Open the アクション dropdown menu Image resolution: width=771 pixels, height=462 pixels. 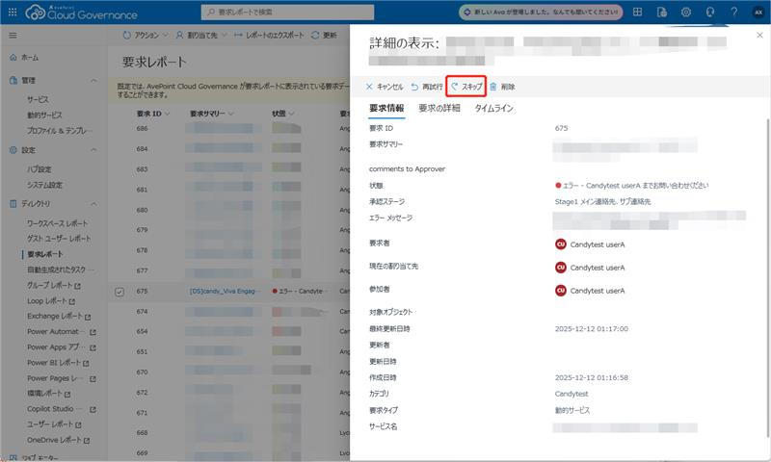tap(145, 35)
